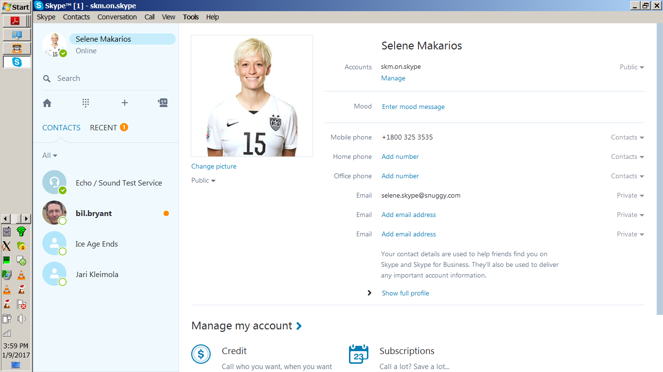
Task: Click the X11 tray icon
Action: (x=6, y=246)
